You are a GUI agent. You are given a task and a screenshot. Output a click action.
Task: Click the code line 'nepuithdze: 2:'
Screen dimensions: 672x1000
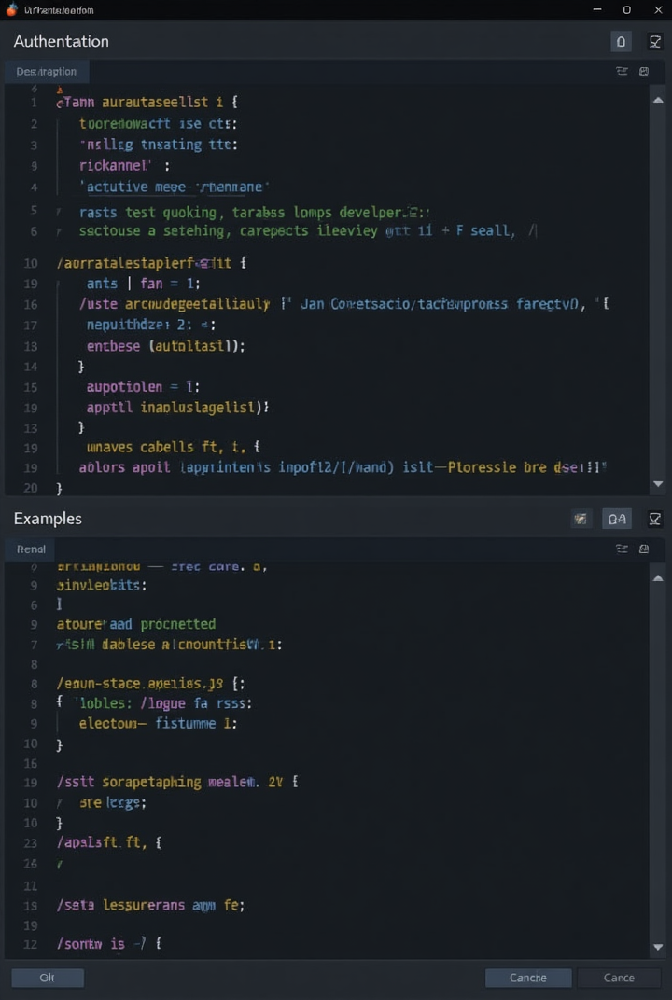coord(151,326)
